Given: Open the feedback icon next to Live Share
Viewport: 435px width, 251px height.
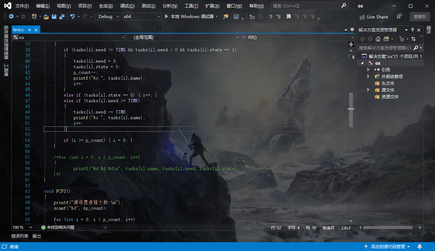Looking at the screenshot, I should coord(399,17).
